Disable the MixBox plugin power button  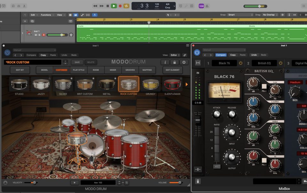point(197,52)
